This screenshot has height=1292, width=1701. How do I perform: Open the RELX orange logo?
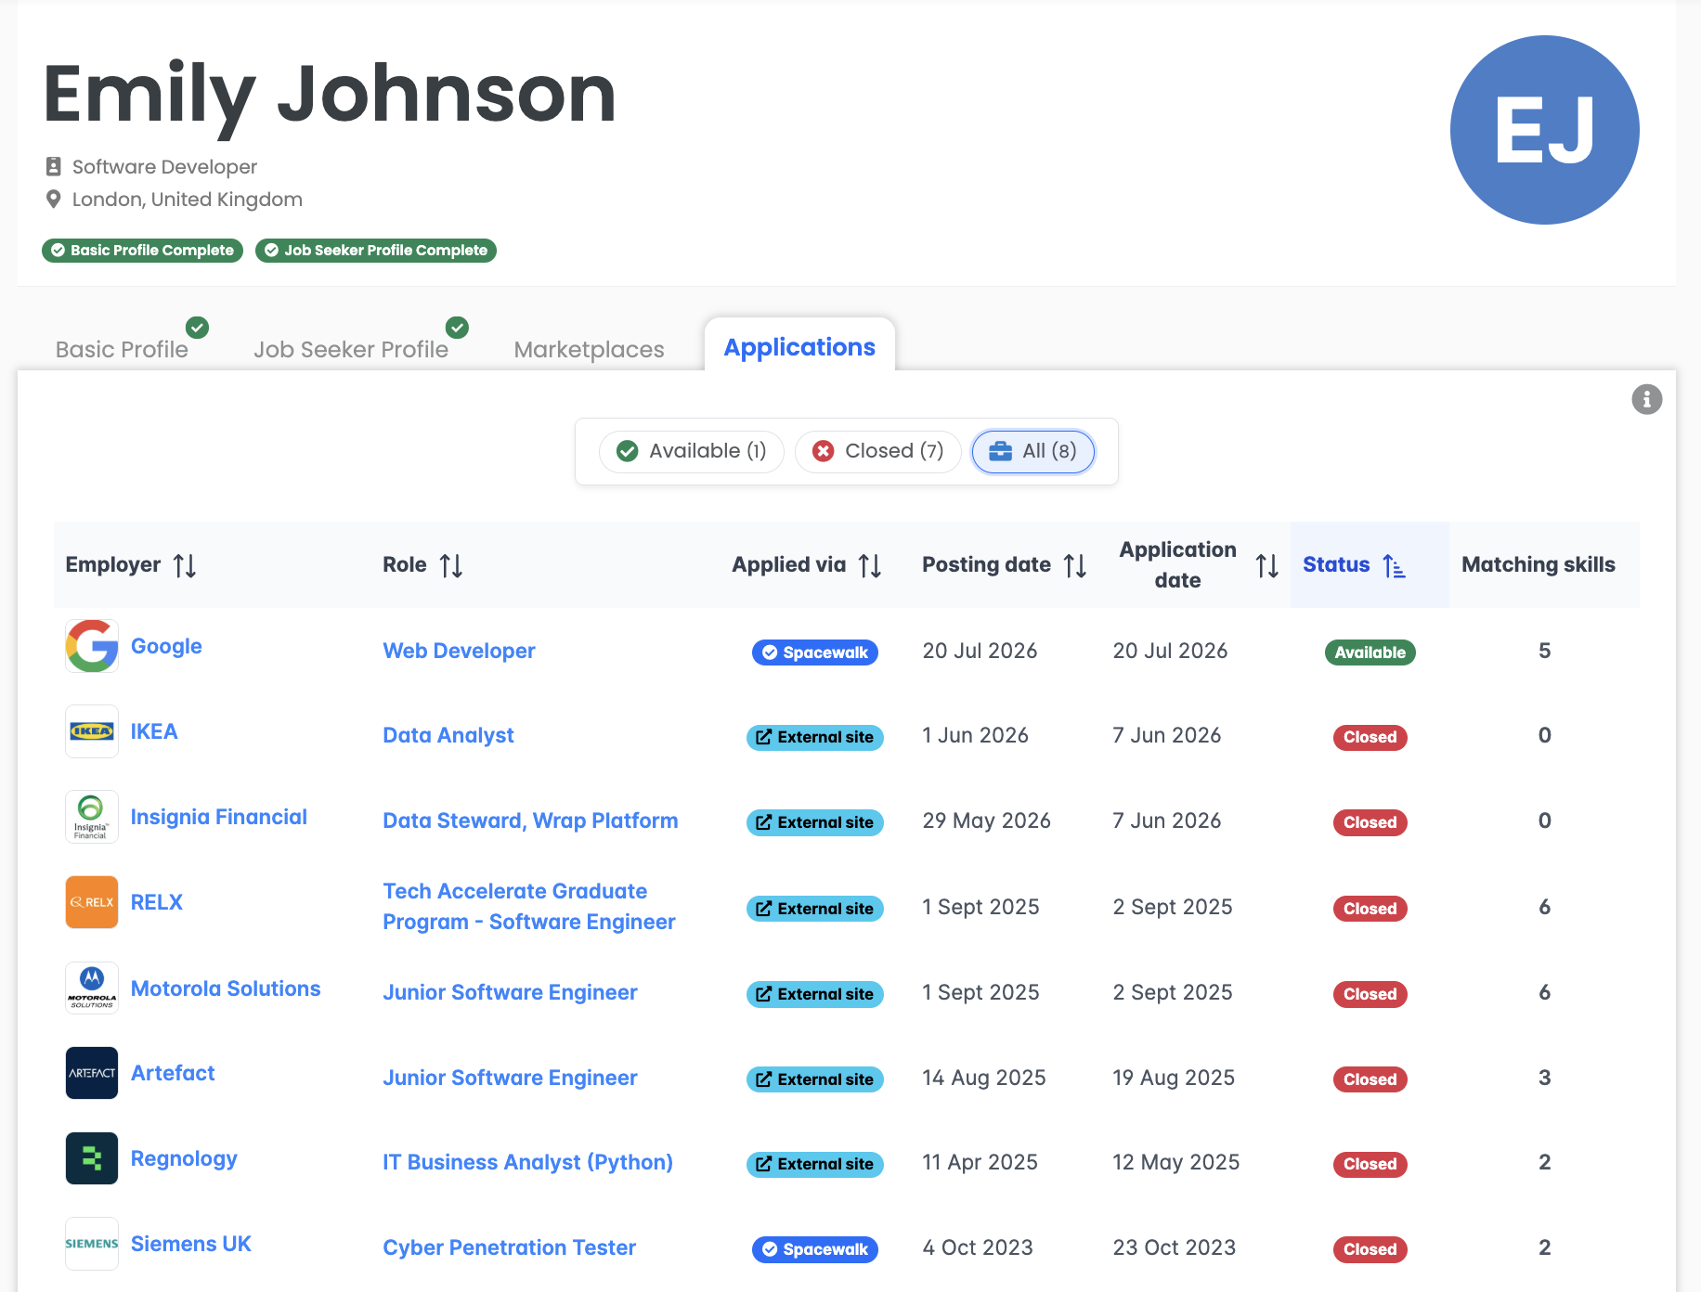(92, 902)
